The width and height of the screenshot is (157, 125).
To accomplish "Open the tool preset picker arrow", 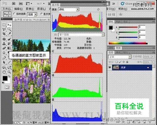I will 10,14.
